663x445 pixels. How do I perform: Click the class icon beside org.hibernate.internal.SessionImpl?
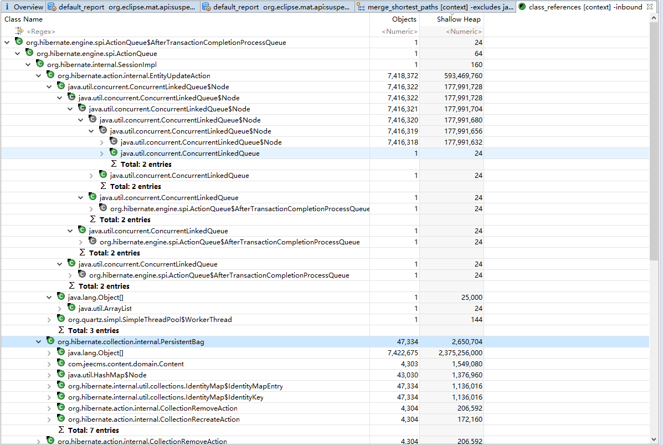[40, 64]
